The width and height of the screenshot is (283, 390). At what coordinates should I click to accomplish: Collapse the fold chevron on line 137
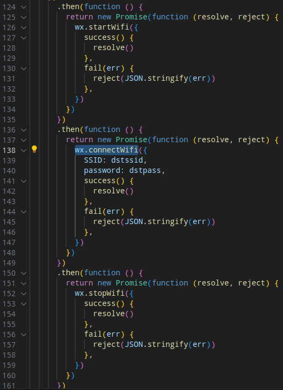(x=24, y=140)
